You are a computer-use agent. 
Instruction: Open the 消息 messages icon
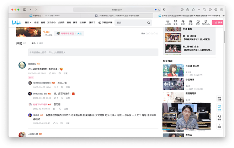click(176, 22)
